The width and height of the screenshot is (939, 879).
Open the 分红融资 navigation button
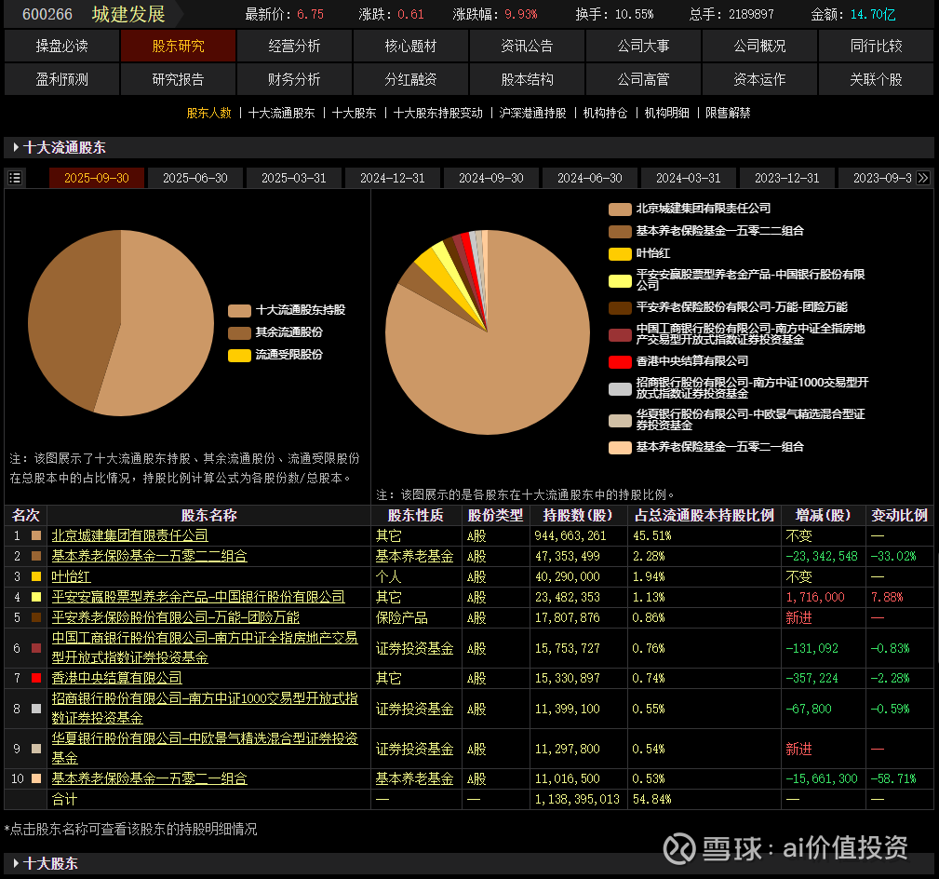point(410,79)
